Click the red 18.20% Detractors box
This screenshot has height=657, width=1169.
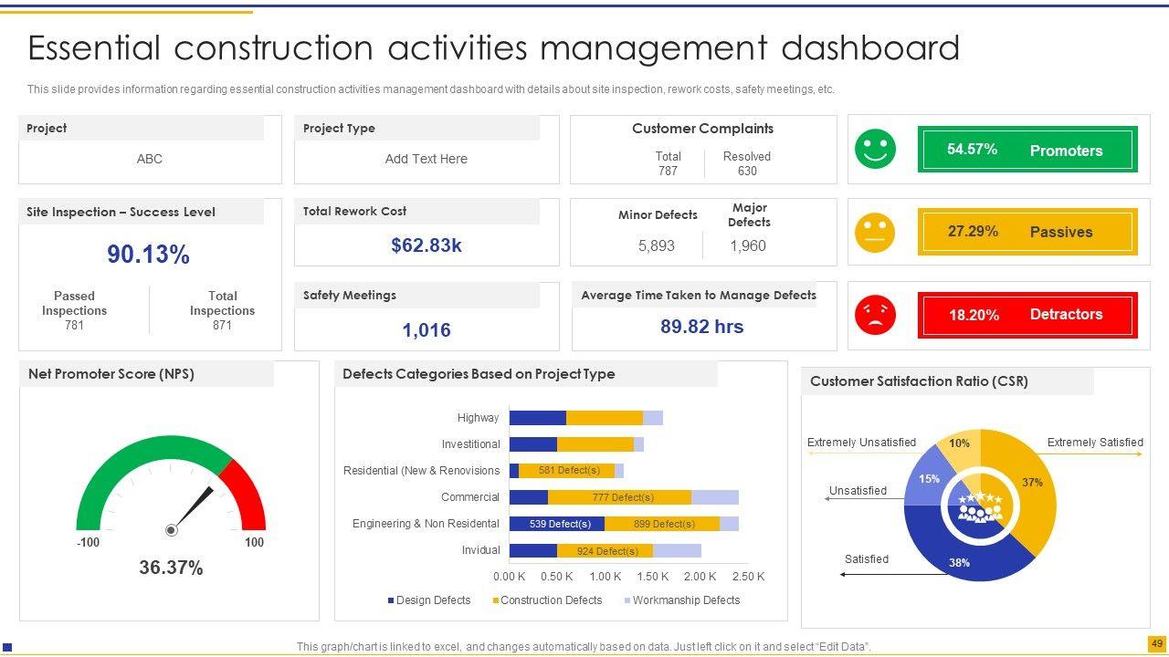pos(1027,315)
